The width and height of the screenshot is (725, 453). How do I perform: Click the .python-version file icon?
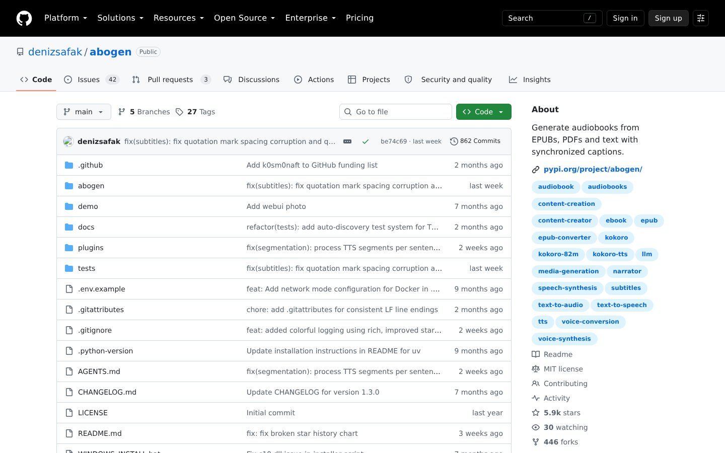[69, 351]
